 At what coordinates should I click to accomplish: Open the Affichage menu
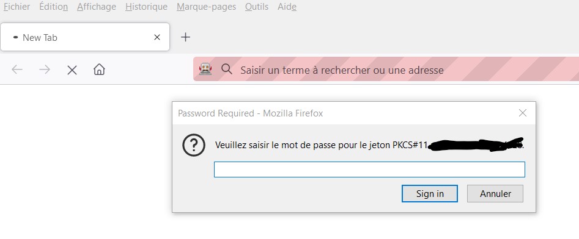click(x=97, y=7)
